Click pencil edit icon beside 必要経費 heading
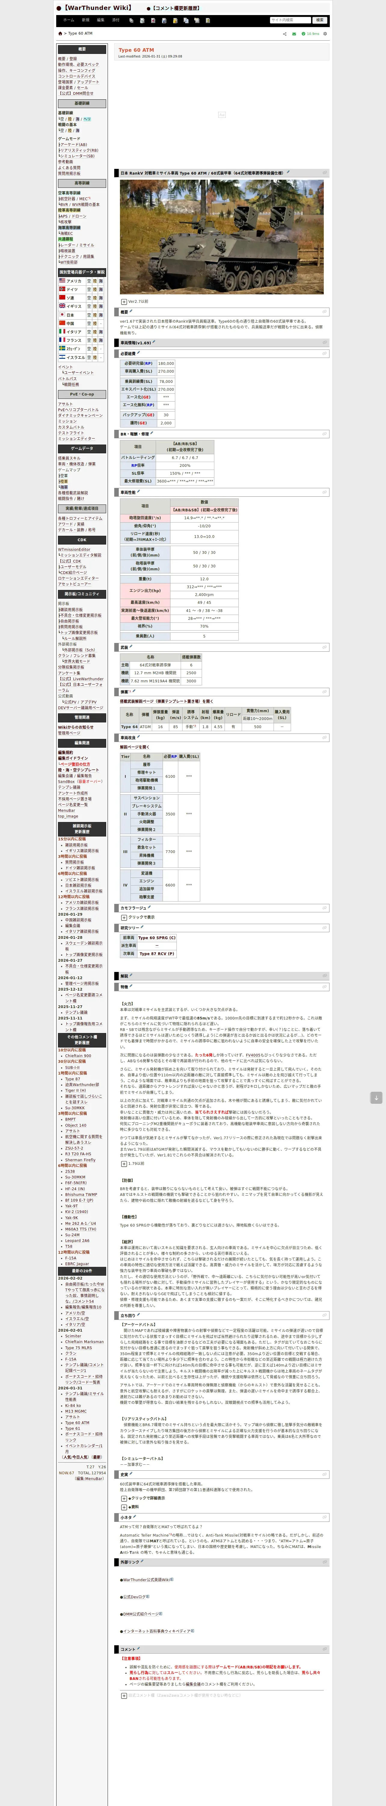386x1806 pixels. [139, 353]
